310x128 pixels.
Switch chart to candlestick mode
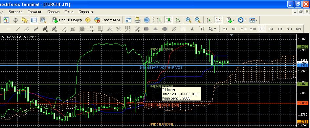point(168,20)
